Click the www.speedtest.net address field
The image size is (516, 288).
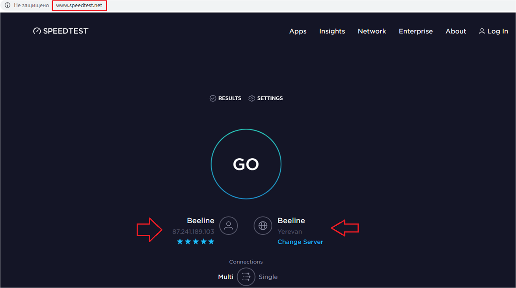click(x=79, y=6)
